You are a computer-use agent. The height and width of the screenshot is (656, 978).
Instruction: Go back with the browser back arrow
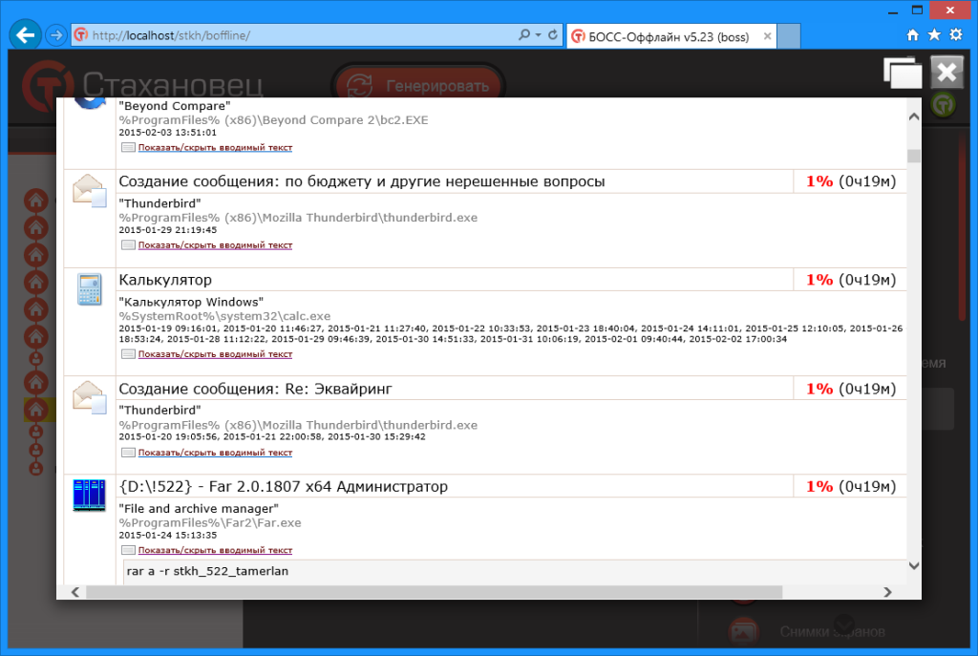[x=25, y=35]
